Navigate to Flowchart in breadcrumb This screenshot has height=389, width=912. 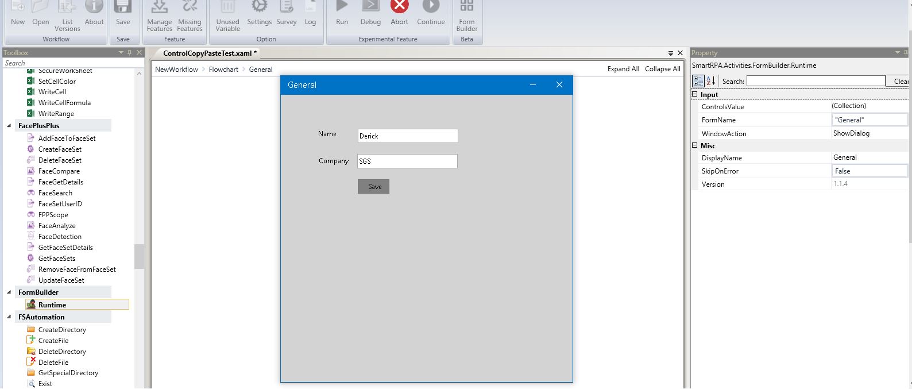223,70
